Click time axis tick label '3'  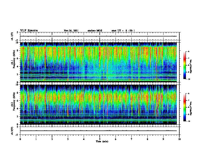[x=68, y=139]
